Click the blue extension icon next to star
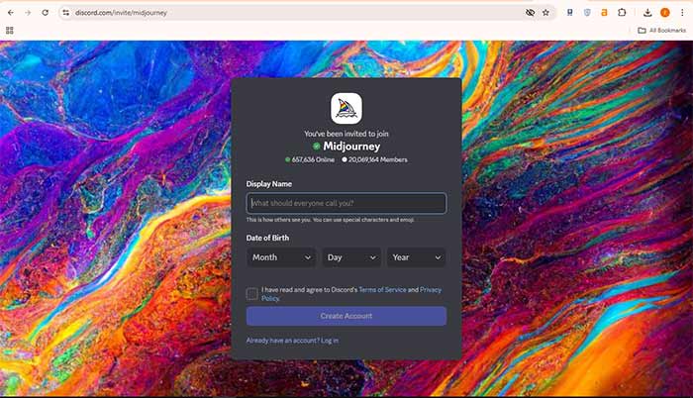The height and width of the screenshot is (398, 693). (570, 13)
